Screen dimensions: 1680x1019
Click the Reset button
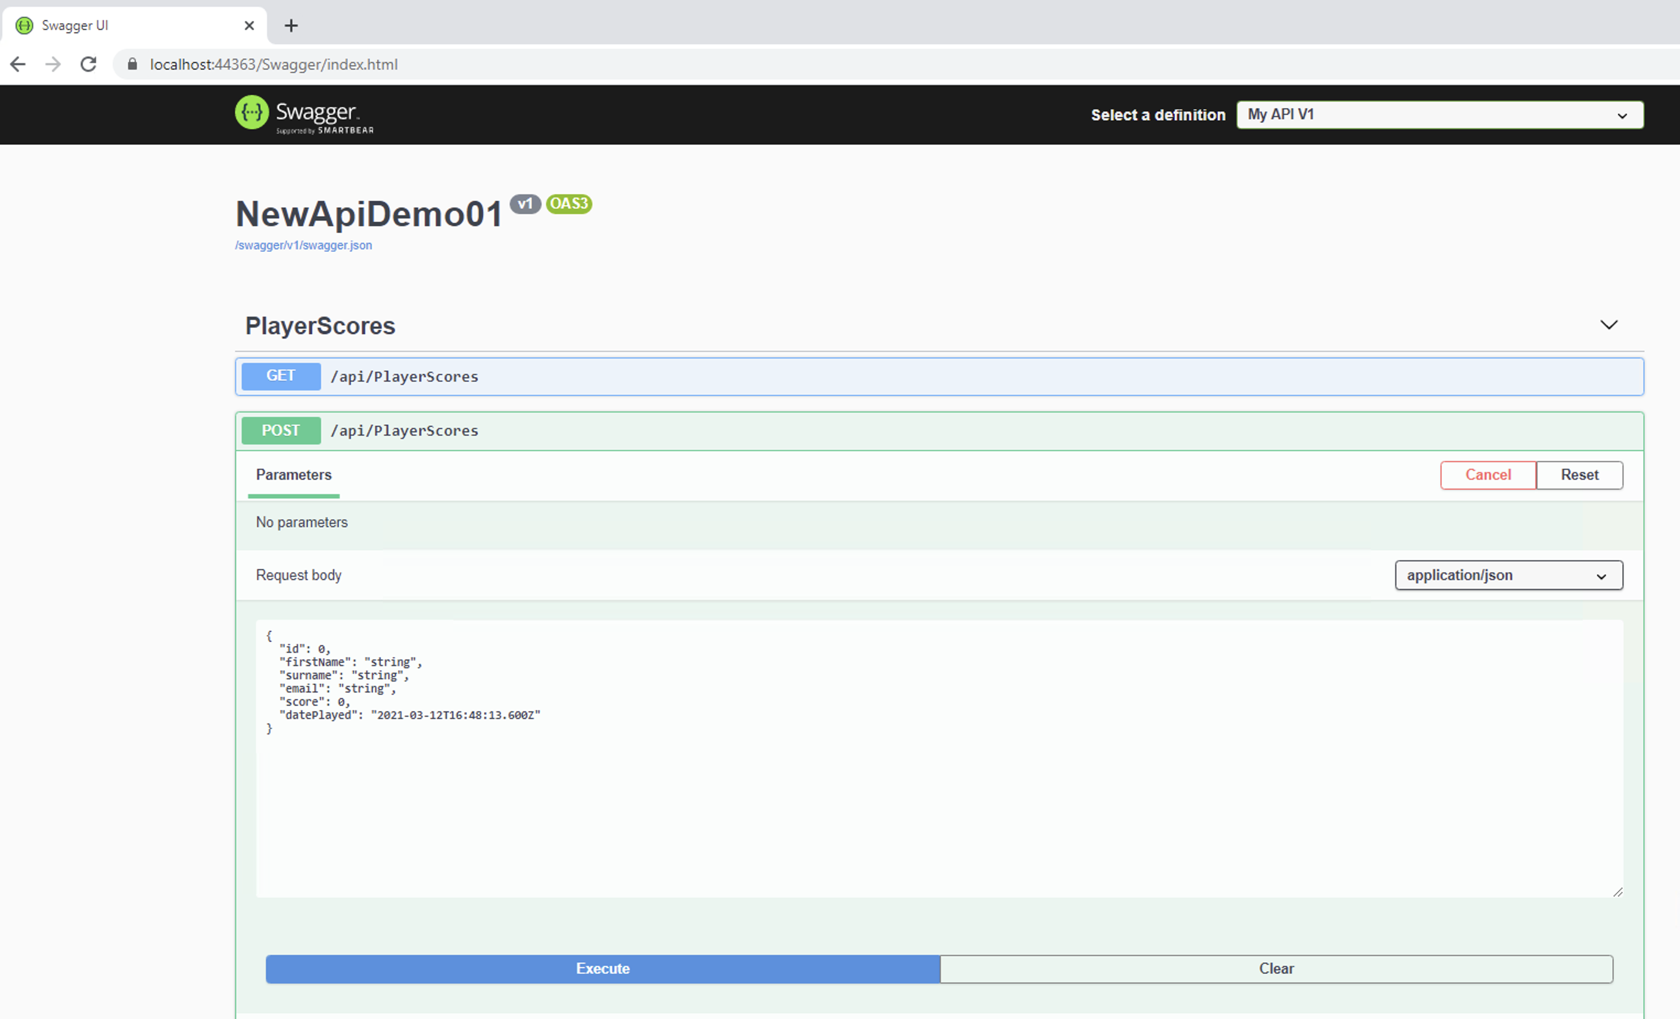coord(1579,475)
